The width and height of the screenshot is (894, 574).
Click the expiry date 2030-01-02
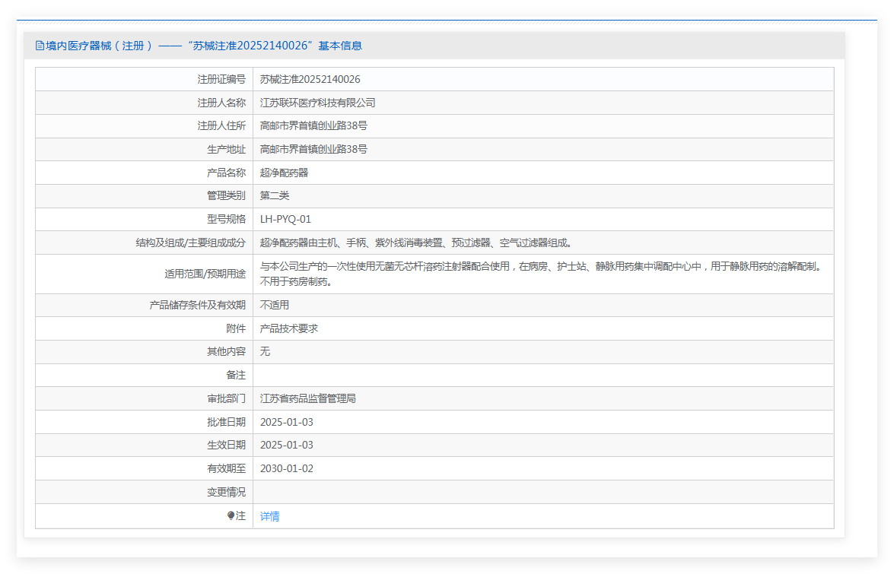point(286,468)
